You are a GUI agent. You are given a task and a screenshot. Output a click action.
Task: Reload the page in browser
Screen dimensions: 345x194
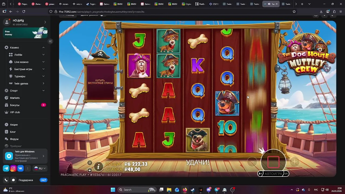(x=24, y=12)
